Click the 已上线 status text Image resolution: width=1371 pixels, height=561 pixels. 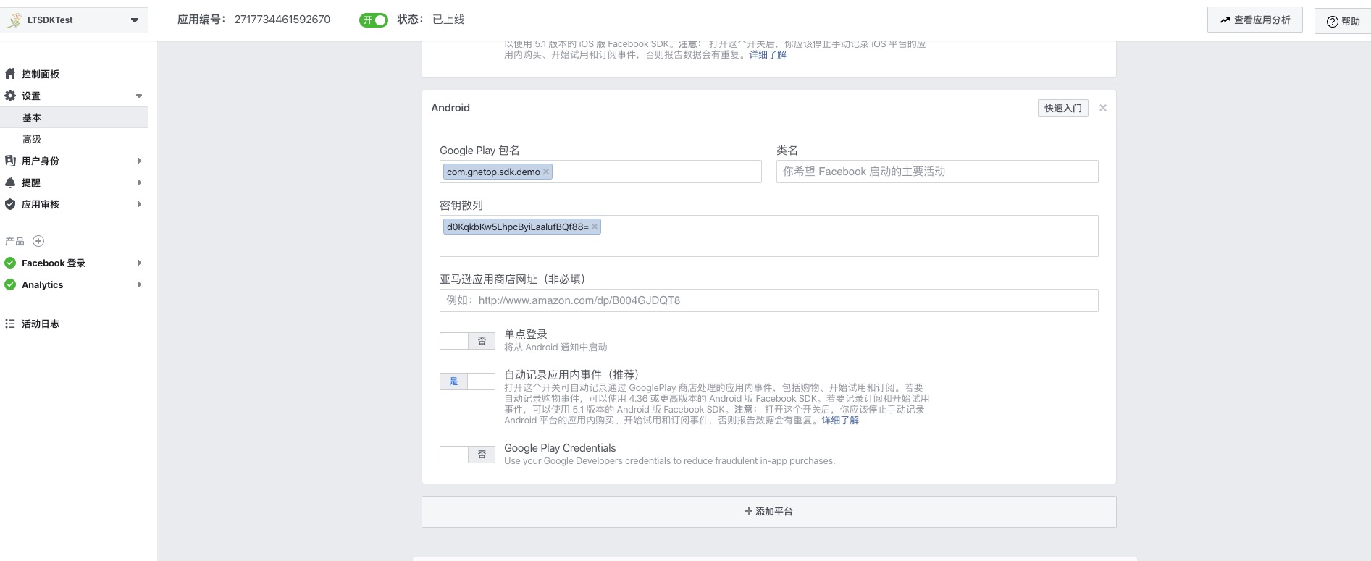(448, 20)
